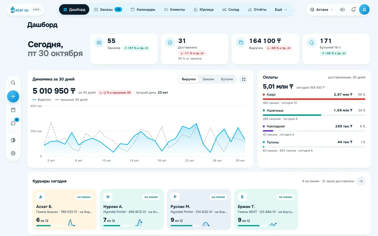Click the Kaspi payment row label
Viewport: 378px width, 236px height.
(271, 95)
